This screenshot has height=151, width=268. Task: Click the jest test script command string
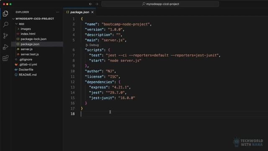coord(162,55)
